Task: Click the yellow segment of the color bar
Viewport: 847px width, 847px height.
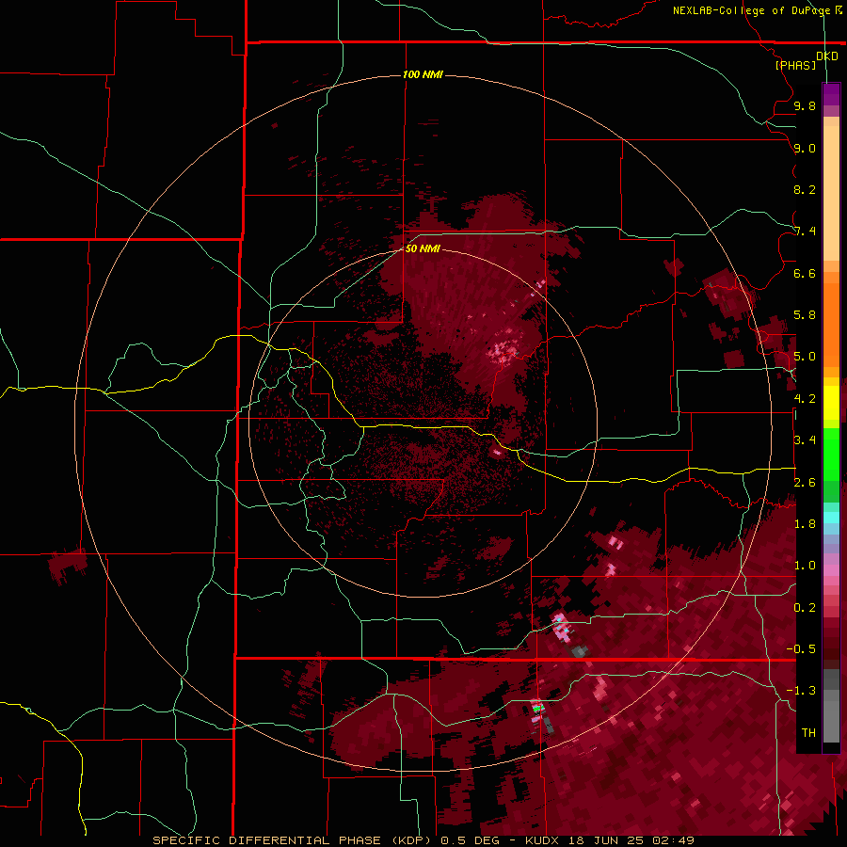Action: 831,403
